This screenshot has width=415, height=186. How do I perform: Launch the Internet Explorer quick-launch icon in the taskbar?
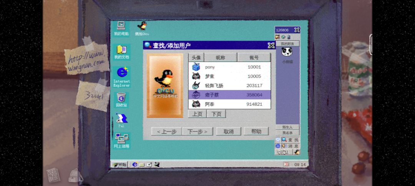[x=135, y=165]
